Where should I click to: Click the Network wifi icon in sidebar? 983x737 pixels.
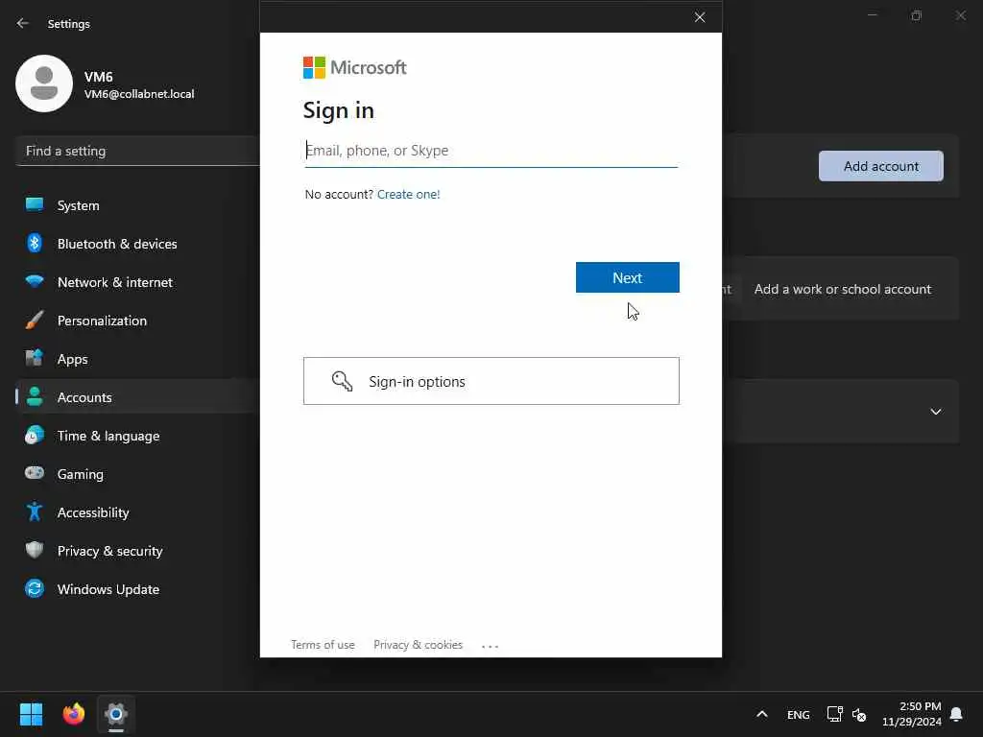pos(35,281)
